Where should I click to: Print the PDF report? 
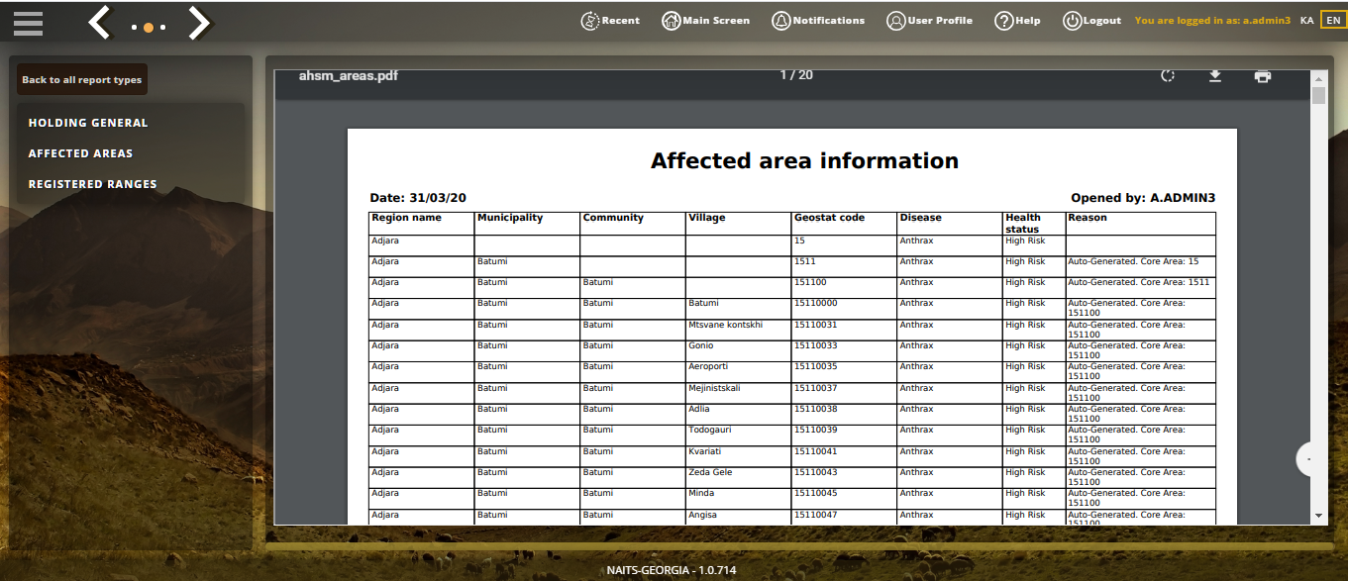(1262, 76)
